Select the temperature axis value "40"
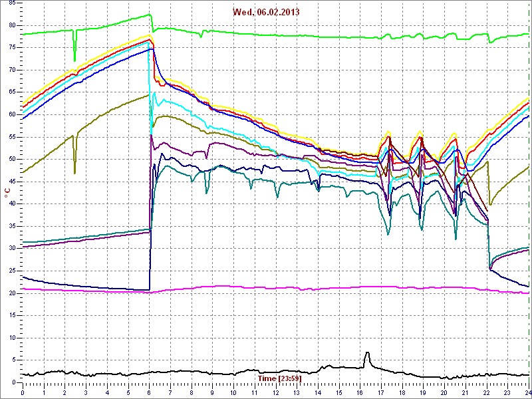This screenshot has width=532, height=399. 11,204
